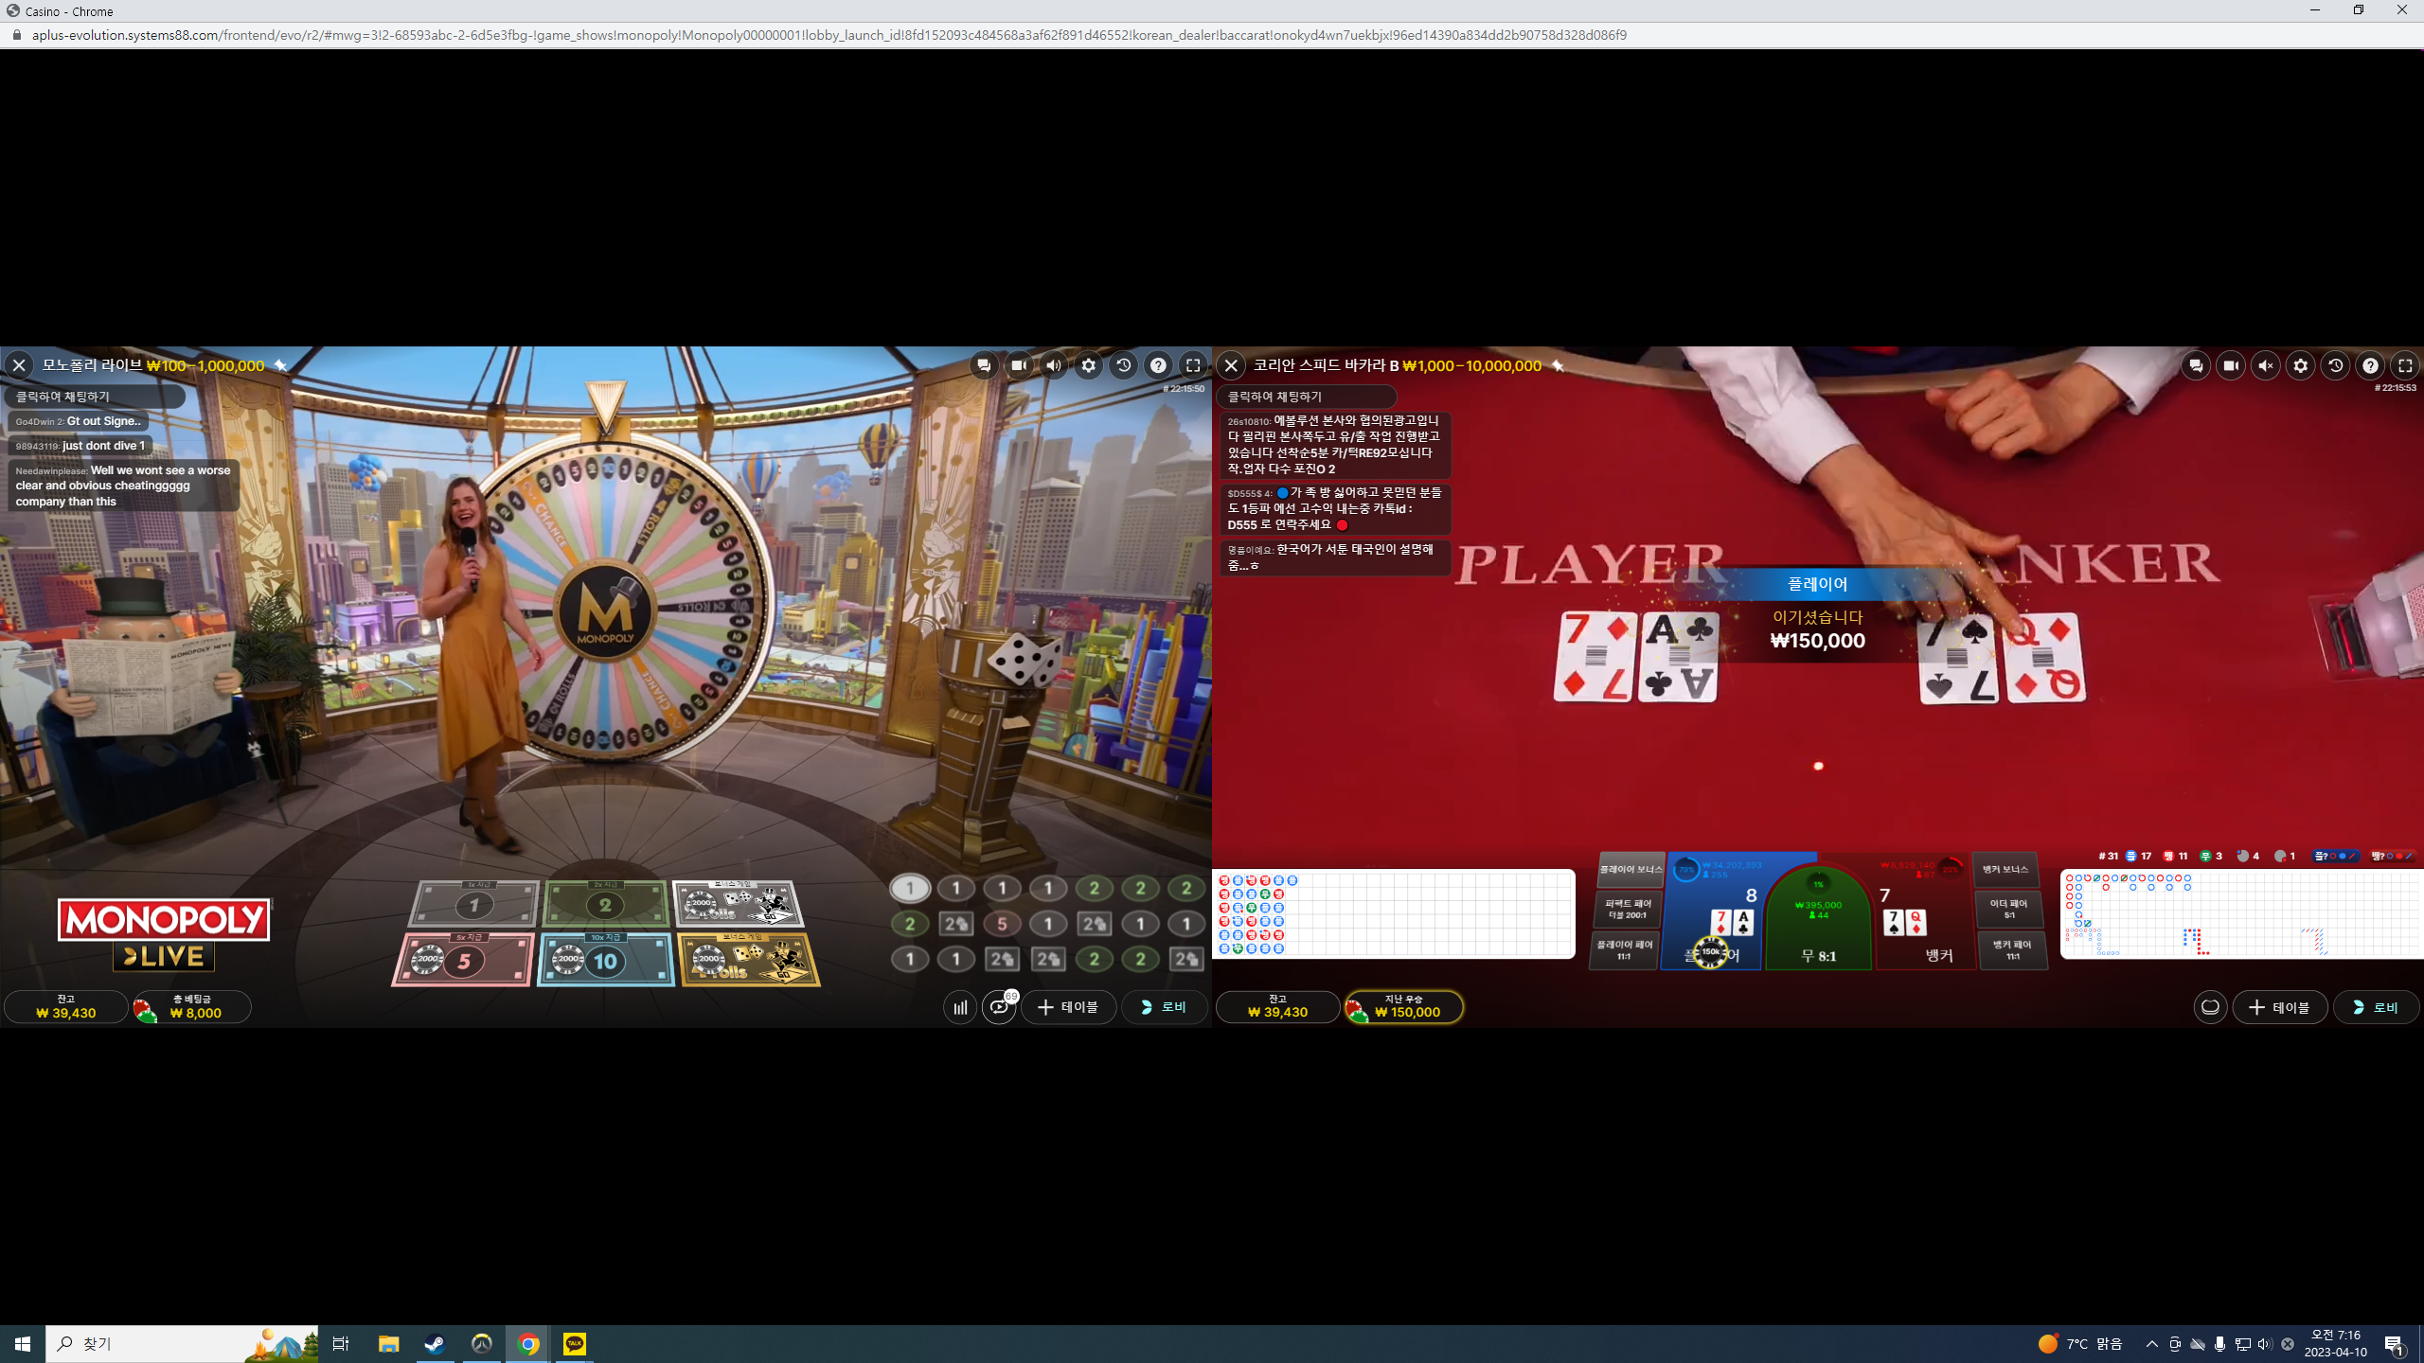This screenshot has width=2424, height=1363.
Task: Open the Monopoly statistics bar-chart icon
Action: click(x=960, y=1007)
